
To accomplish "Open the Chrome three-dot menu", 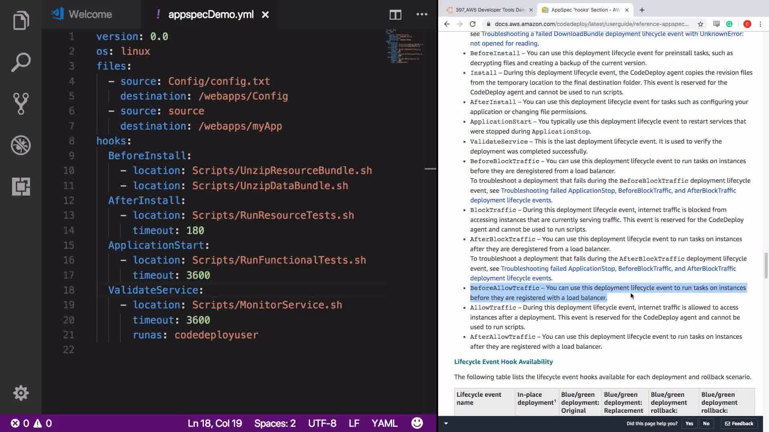I will coord(760,24).
